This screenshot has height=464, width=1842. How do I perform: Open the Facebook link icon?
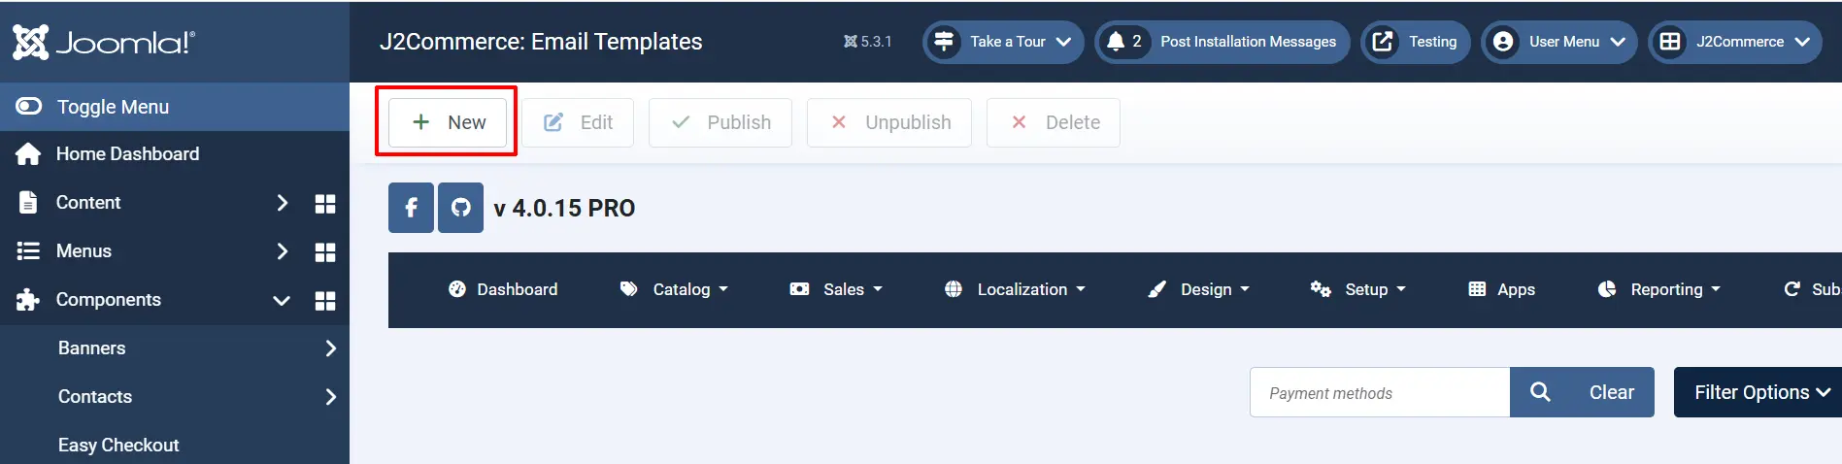click(x=411, y=208)
